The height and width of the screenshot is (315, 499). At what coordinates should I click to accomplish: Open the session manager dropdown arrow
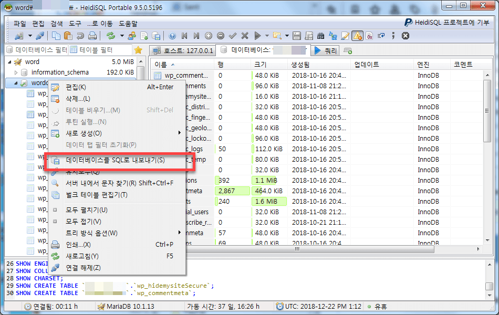point(30,36)
